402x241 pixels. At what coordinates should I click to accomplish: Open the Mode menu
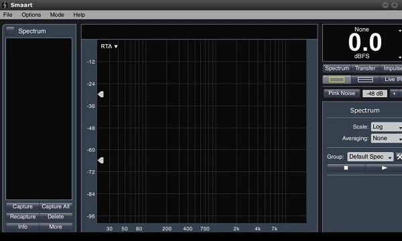57,15
